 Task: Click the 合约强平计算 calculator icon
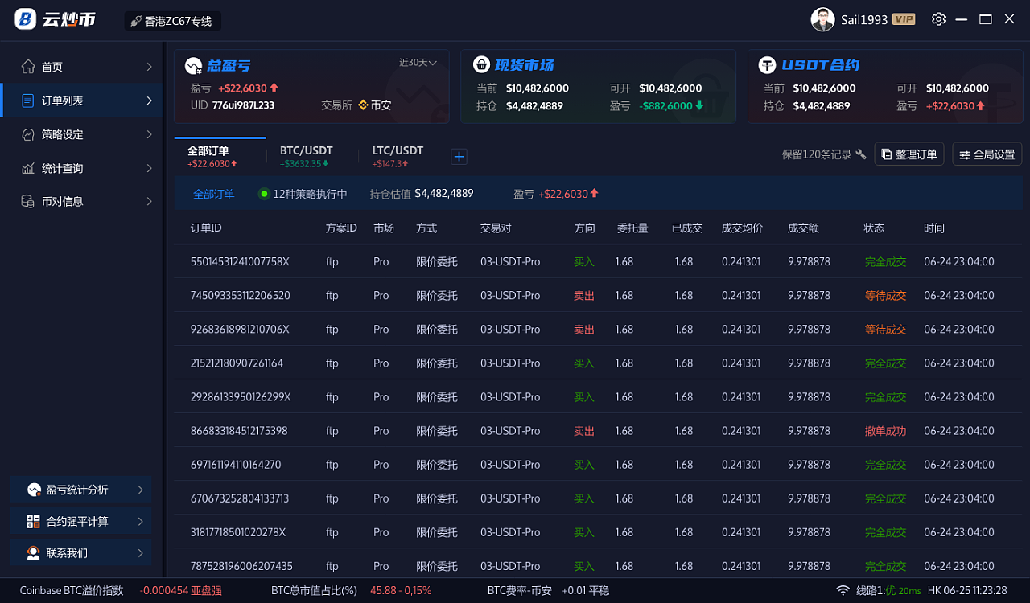point(34,521)
